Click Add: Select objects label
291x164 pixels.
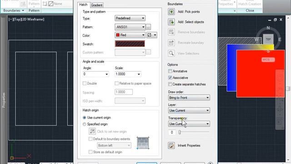pyautogui.click(x=191, y=22)
